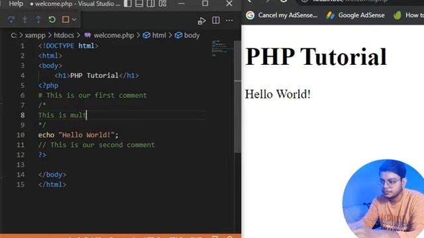
Task: Restart debugging with the green restart icon
Action: (52, 19)
